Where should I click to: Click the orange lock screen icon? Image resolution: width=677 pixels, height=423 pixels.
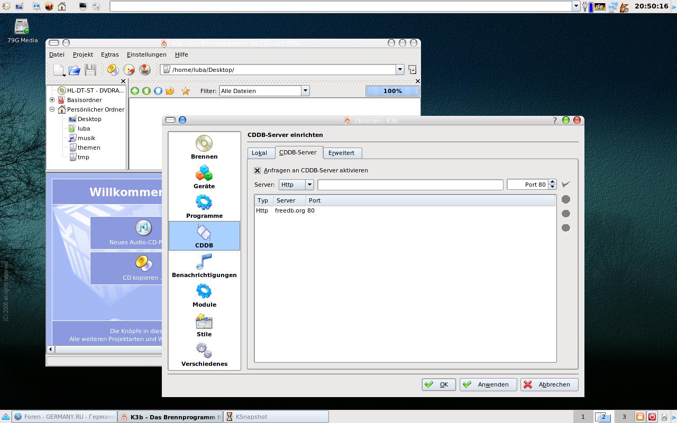pos(640,417)
